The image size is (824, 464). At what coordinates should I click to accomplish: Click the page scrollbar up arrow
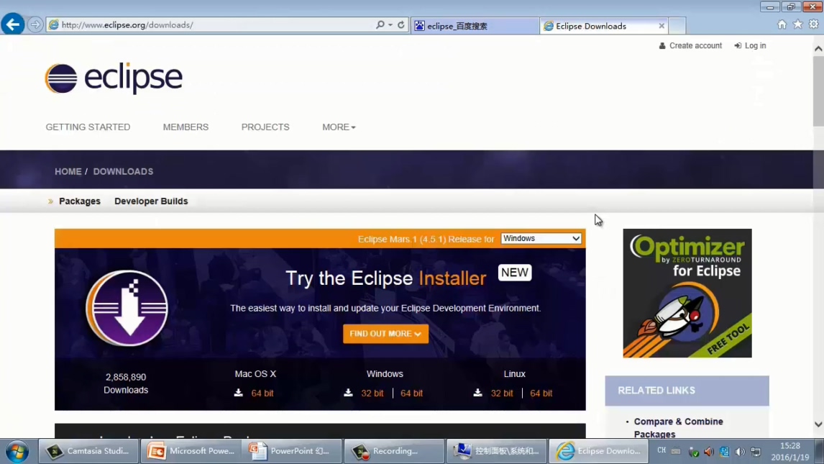[x=818, y=48]
